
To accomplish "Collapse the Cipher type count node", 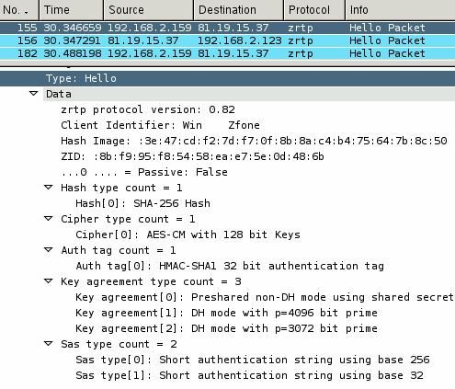I will [49, 218].
